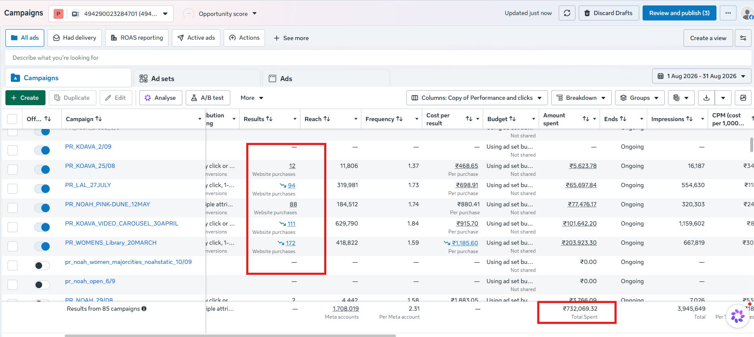The height and width of the screenshot is (337, 754).
Task: Sort by Results column arrows
Action: [269, 119]
